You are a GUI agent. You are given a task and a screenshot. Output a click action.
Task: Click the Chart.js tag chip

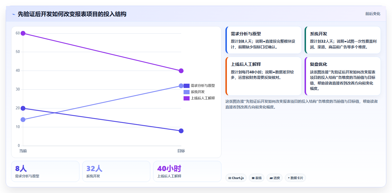(236, 178)
